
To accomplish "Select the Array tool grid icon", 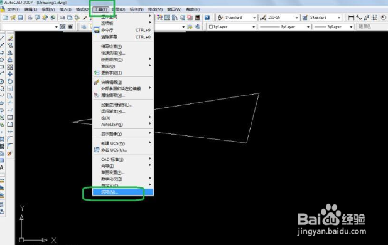I will click(10, 67).
